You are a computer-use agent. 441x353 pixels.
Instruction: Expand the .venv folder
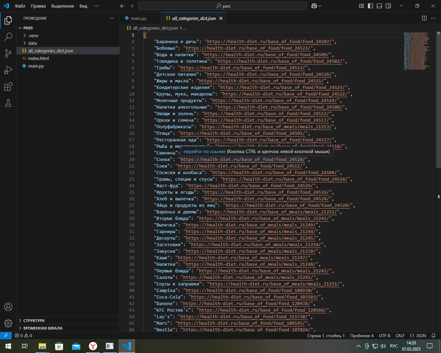pyautogui.click(x=33, y=36)
